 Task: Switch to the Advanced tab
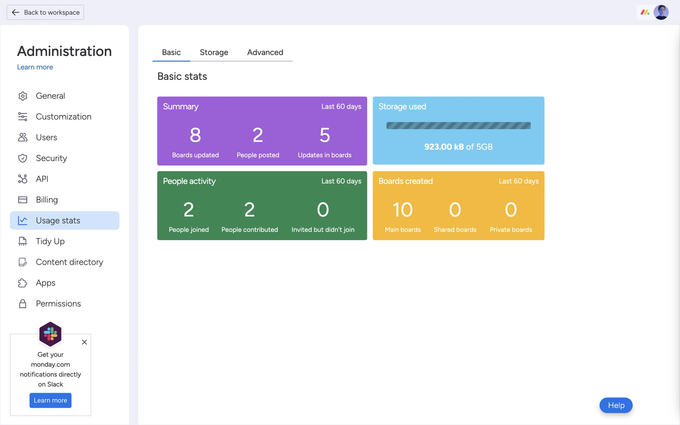point(265,52)
